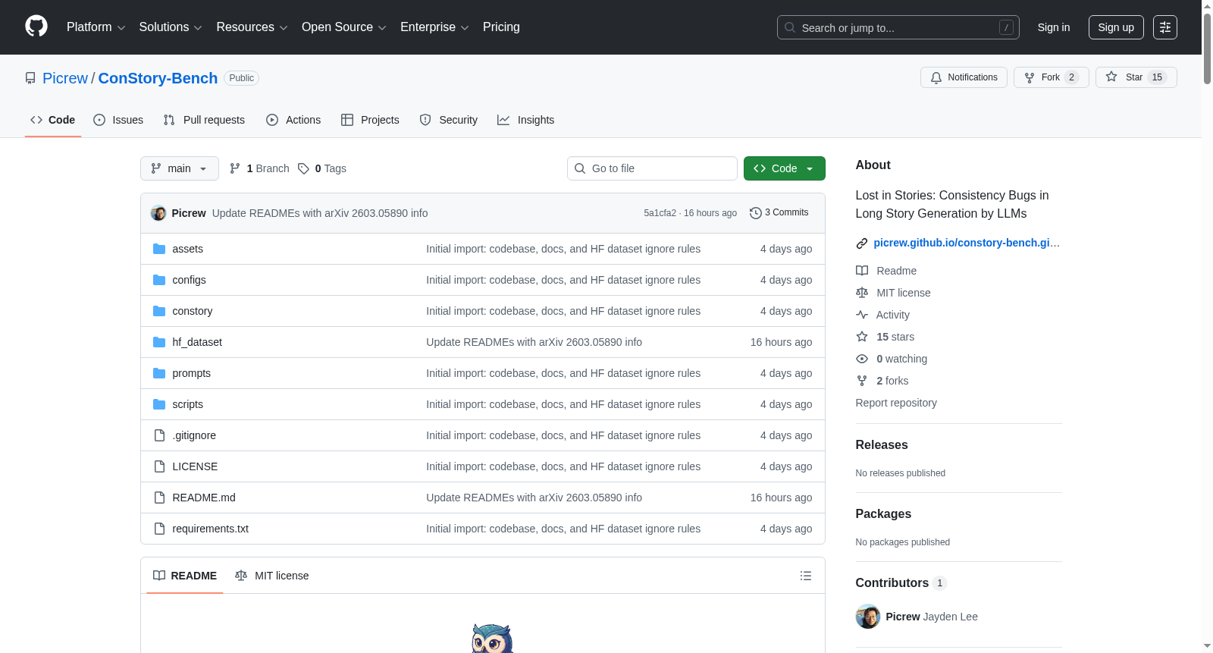Click the LICENSE file icon
This screenshot has height=653, width=1213.
pyautogui.click(x=159, y=466)
